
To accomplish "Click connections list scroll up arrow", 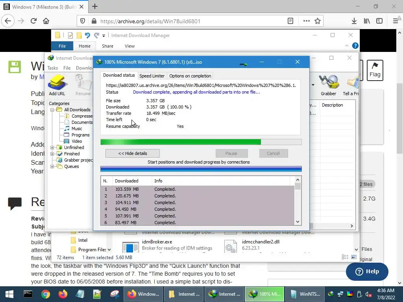I will [x=298, y=180].
